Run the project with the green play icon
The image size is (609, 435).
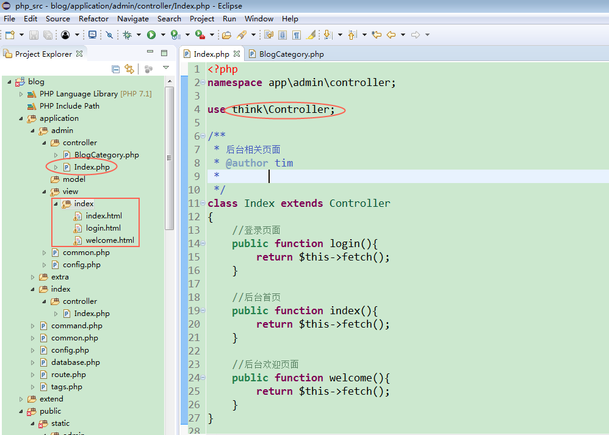pos(151,35)
